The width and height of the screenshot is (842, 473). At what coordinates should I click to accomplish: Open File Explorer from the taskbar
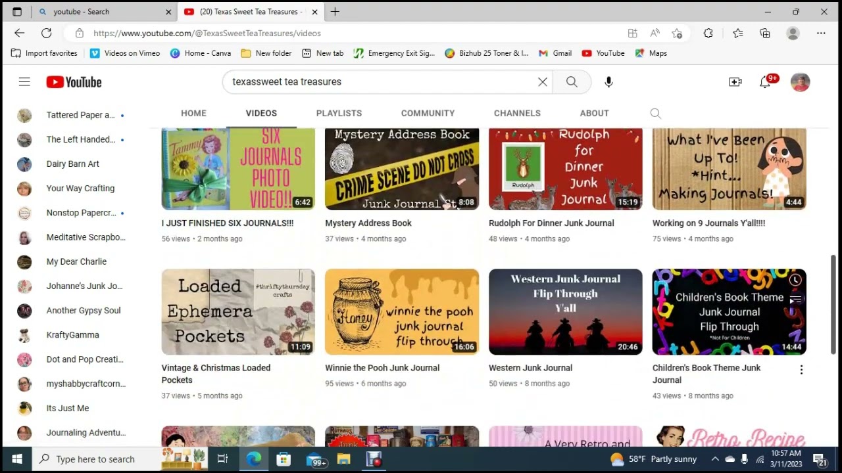pos(343,459)
